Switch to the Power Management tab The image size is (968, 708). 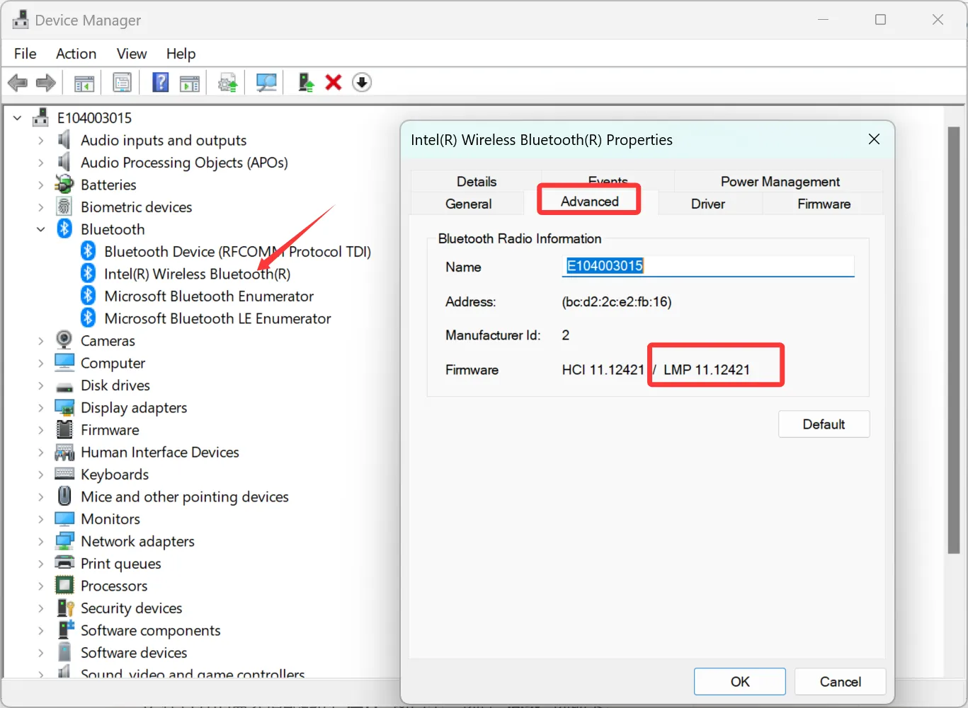pos(780,181)
